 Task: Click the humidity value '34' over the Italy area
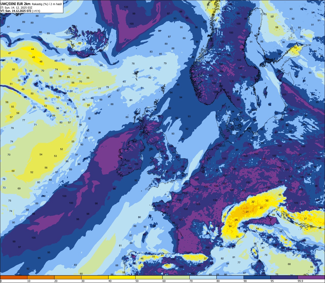pos(286,240)
